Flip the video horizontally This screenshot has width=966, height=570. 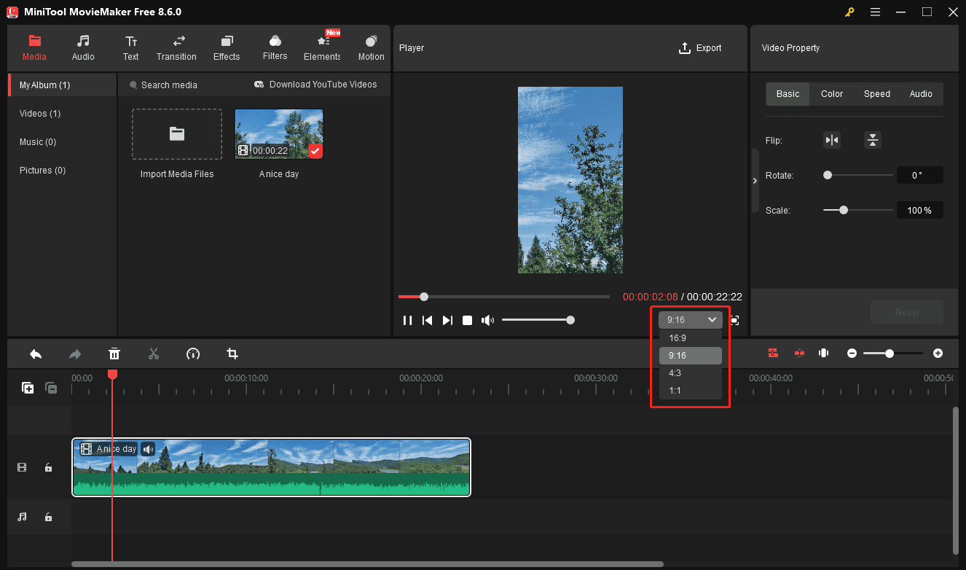(831, 140)
